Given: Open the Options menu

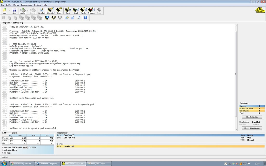Looking at the screenshot, I should tap(37, 5).
